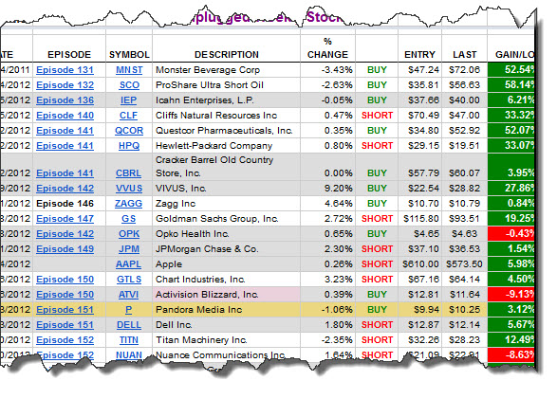Open Episode 150 link in ATVI row
The height and width of the screenshot is (399, 557).
(65, 295)
